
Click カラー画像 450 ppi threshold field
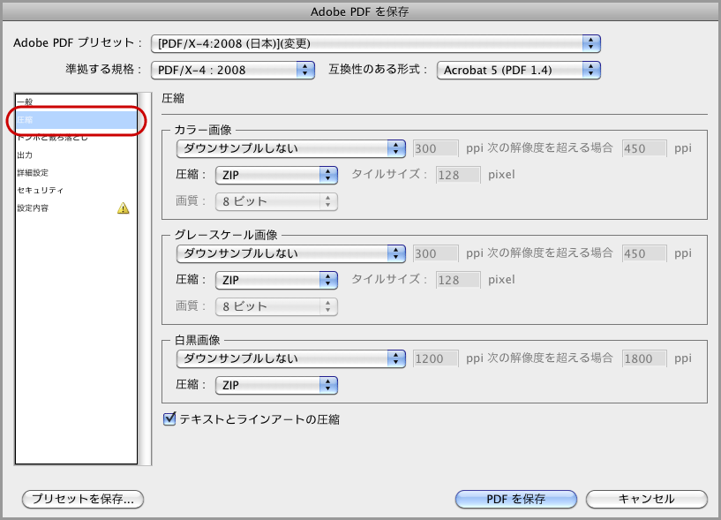(644, 148)
